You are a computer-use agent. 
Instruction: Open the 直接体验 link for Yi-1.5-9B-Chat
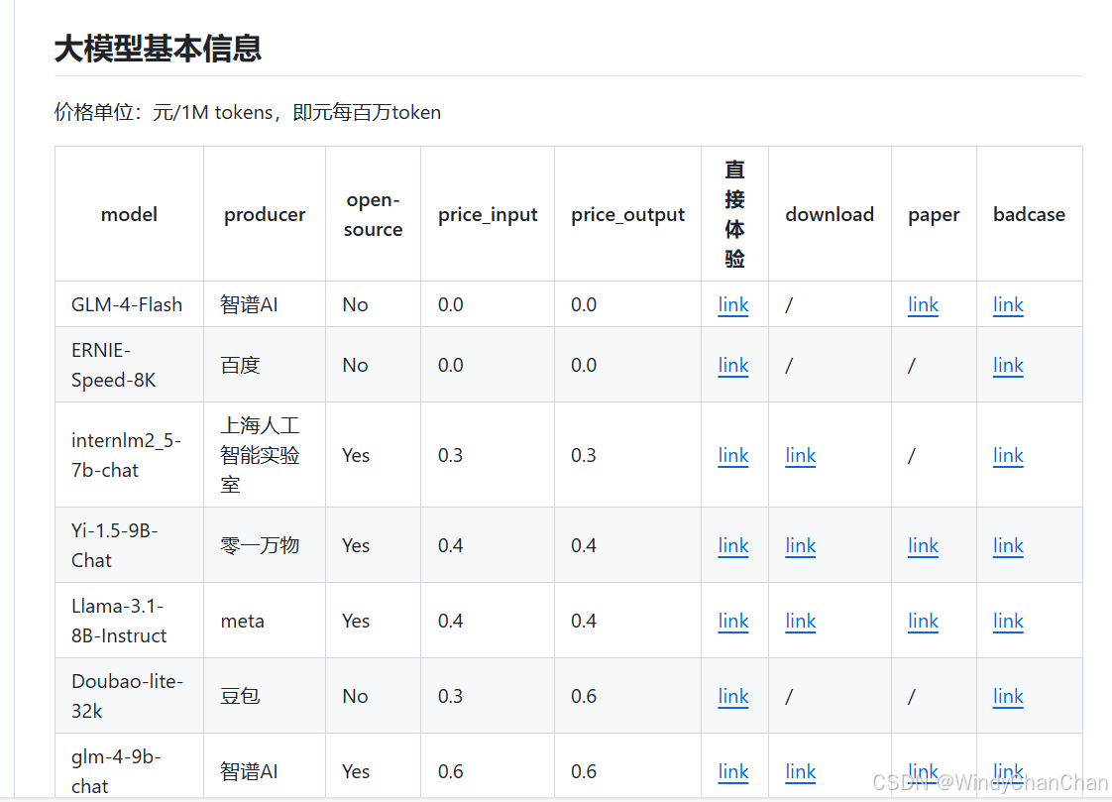733,545
